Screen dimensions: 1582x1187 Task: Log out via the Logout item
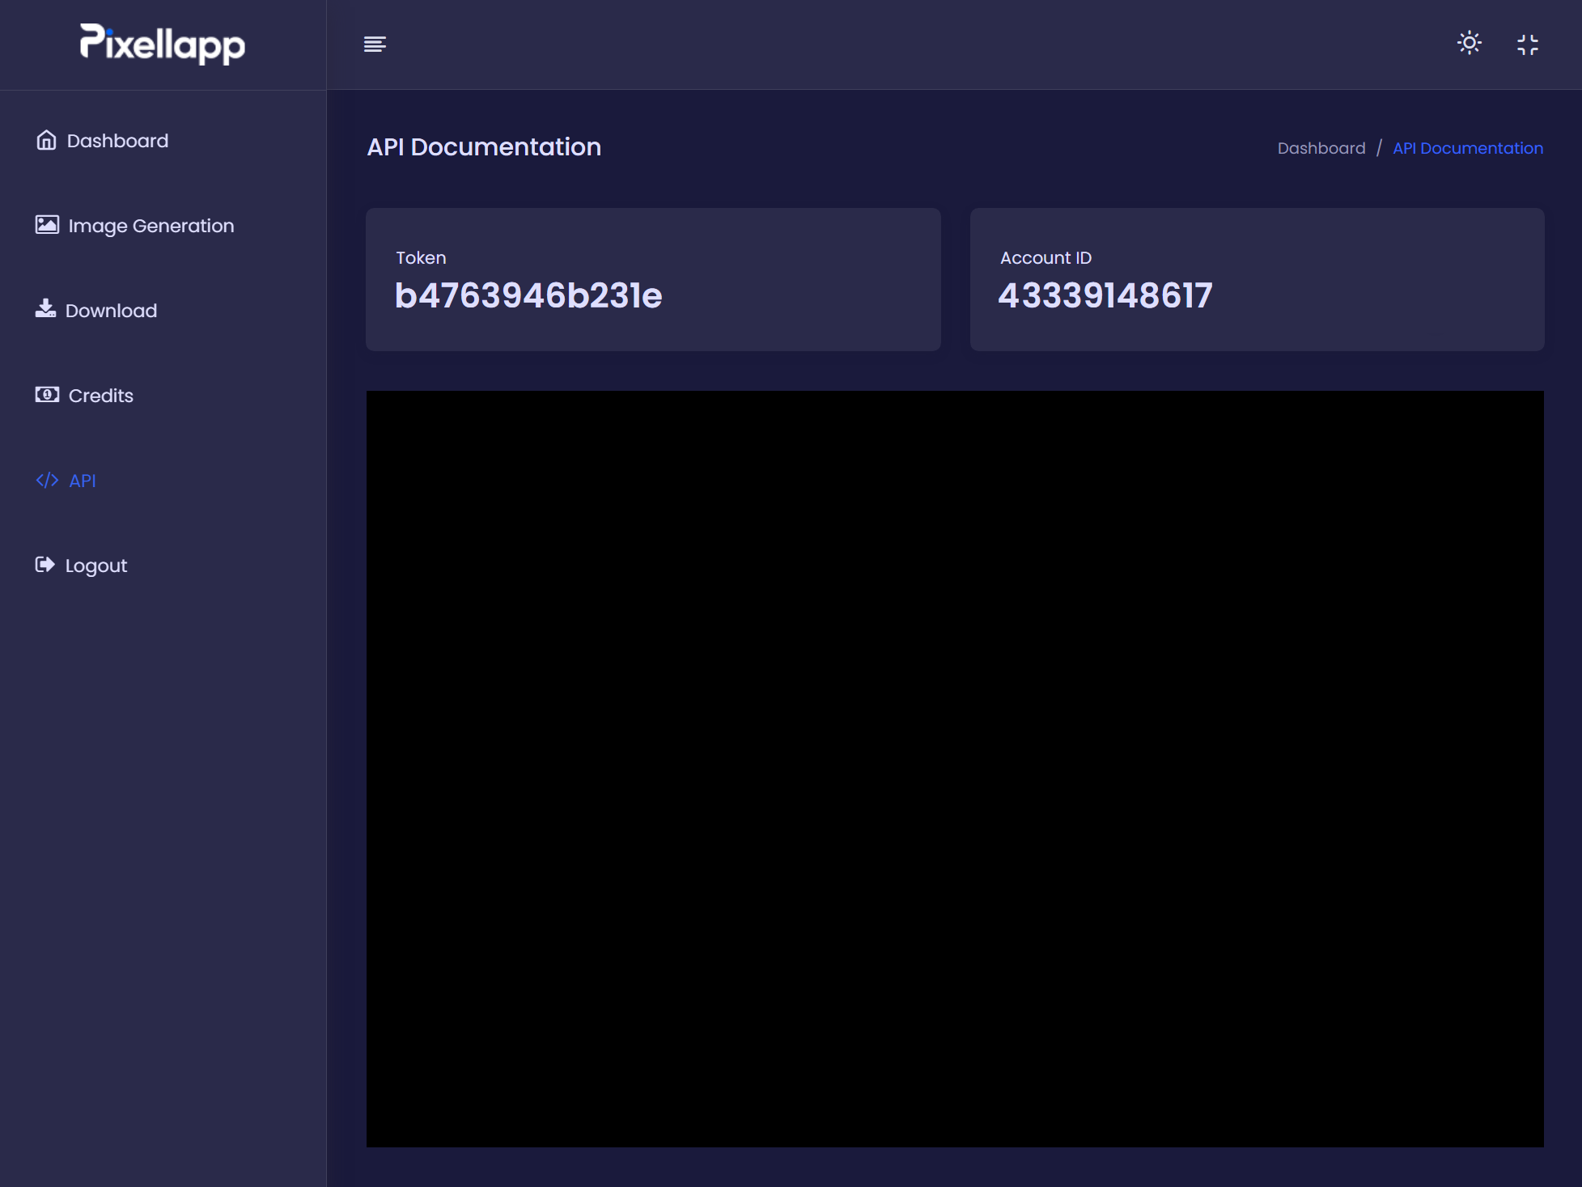point(96,566)
